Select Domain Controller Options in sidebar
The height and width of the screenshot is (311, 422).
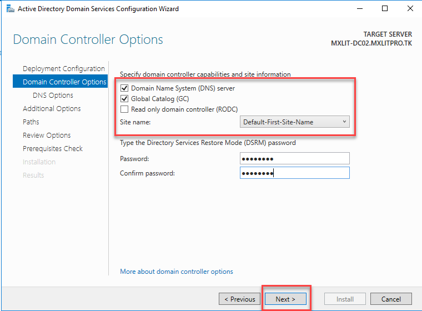tap(64, 82)
